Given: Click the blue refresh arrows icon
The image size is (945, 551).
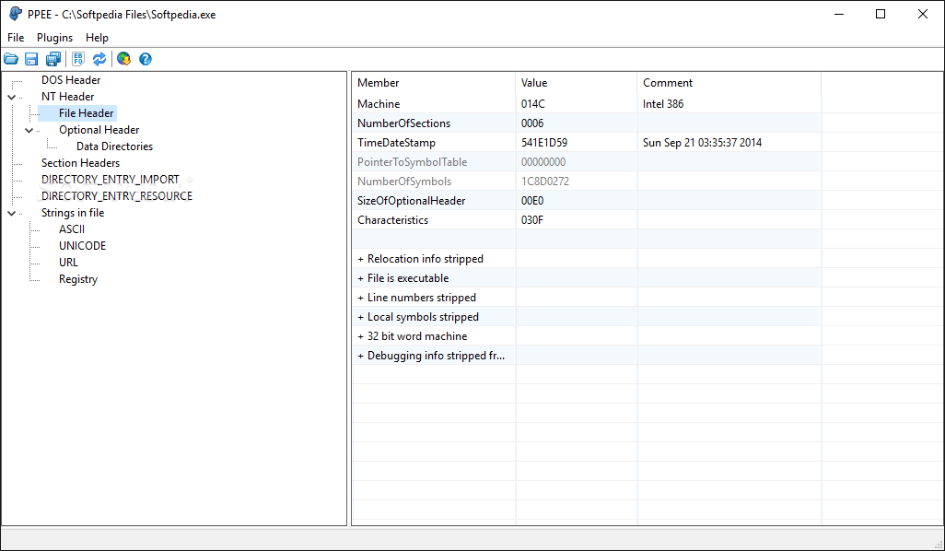Looking at the screenshot, I should 99,59.
